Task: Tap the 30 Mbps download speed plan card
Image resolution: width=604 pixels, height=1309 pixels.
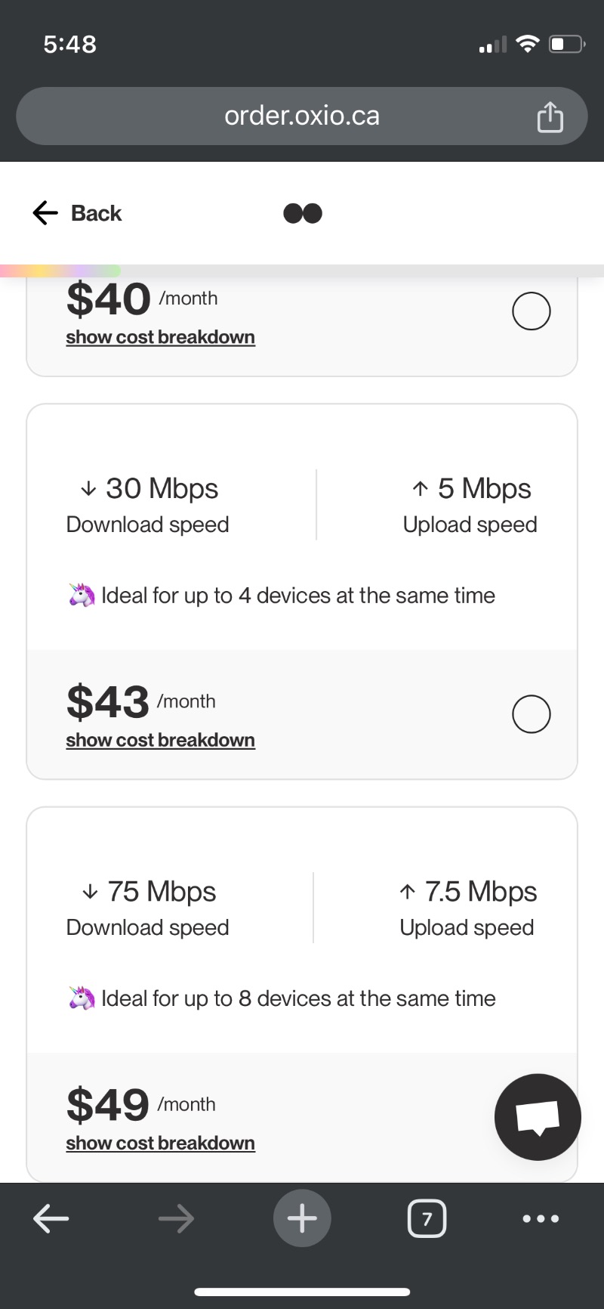Action: 302,529
